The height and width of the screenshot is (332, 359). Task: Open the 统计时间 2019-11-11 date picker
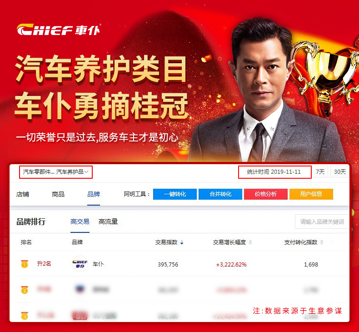tap(275, 172)
